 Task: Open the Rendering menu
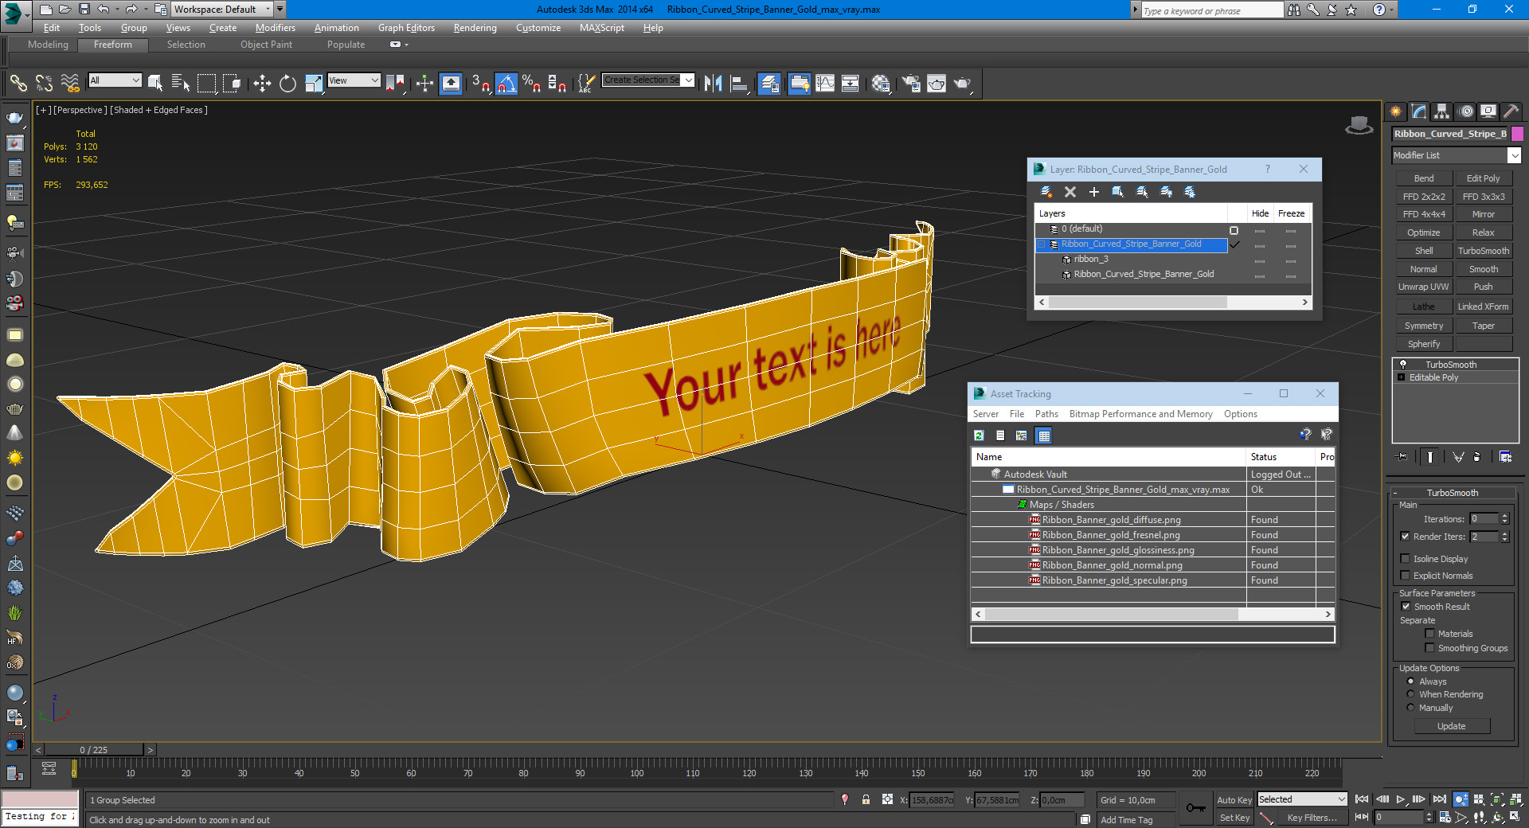coord(475,28)
